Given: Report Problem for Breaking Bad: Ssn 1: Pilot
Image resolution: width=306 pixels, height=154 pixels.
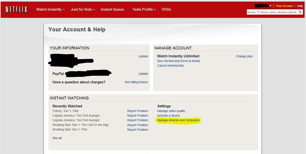Looking at the screenshot, I should click(x=138, y=130).
